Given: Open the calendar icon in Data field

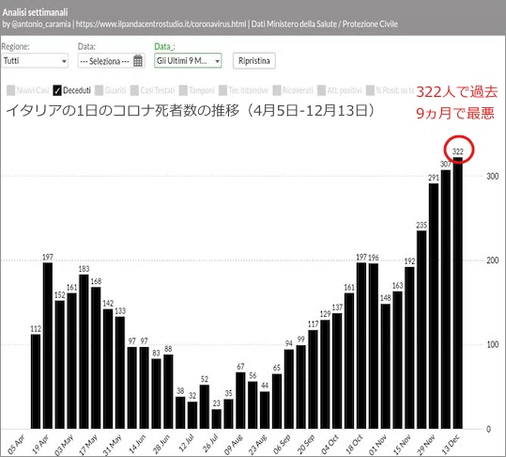Looking at the screenshot, I should coord(138,60).
